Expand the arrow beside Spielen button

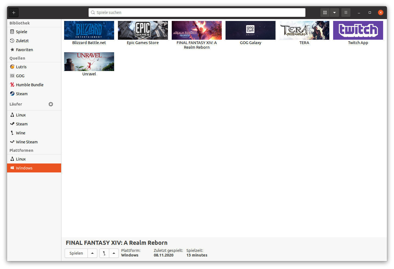(x=92, y=253)
